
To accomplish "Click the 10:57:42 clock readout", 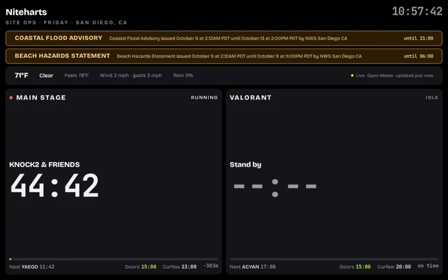I will [417, 11].
